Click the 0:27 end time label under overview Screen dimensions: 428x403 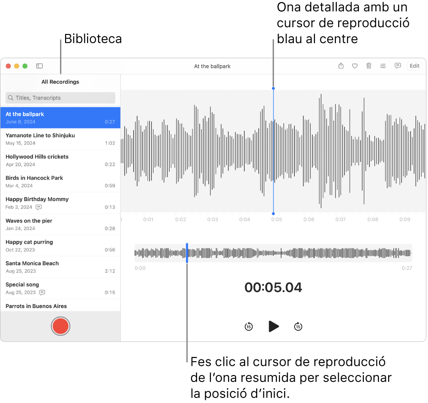click(407, 268)
